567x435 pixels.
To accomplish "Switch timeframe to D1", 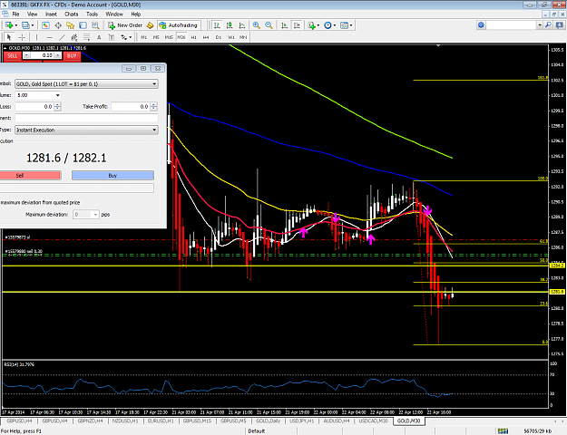I will coord(218,37).
